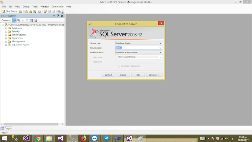Open the File menu
The width and height of the screenshot is (252, 142).
tap(4, 7)
